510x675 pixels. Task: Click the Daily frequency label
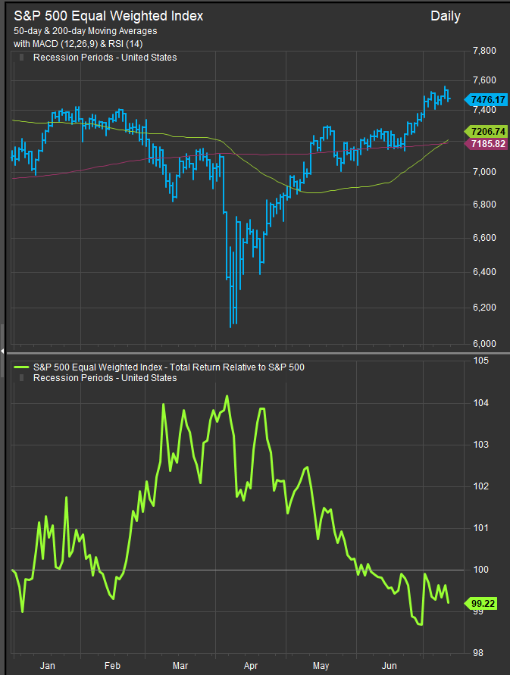point(445,16)
